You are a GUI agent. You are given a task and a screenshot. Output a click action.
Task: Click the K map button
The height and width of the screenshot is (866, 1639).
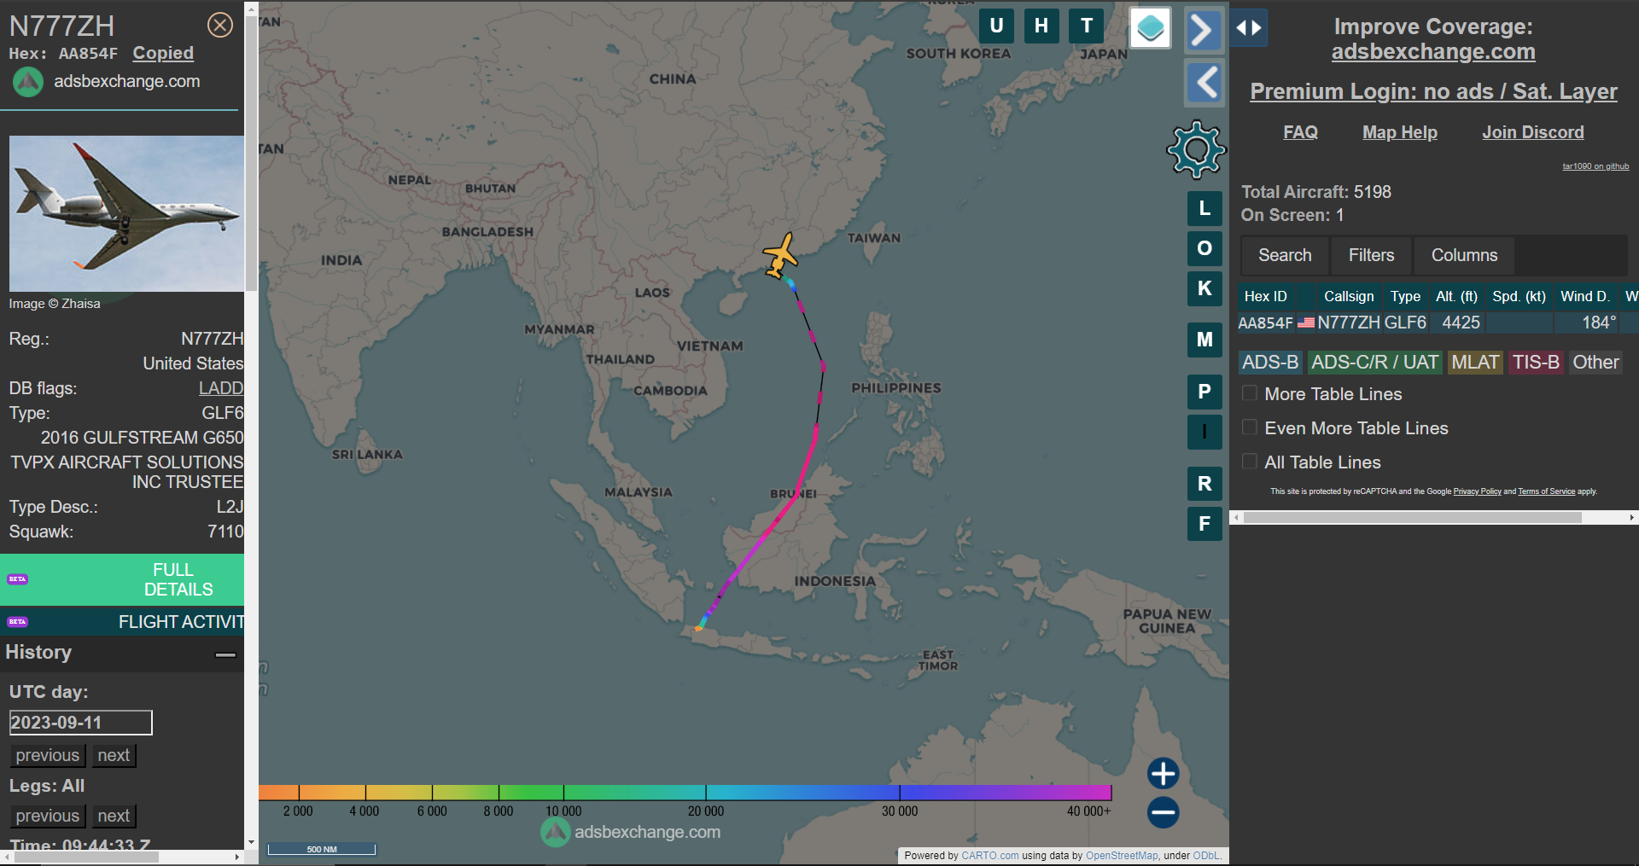(x=1204, y=288)
